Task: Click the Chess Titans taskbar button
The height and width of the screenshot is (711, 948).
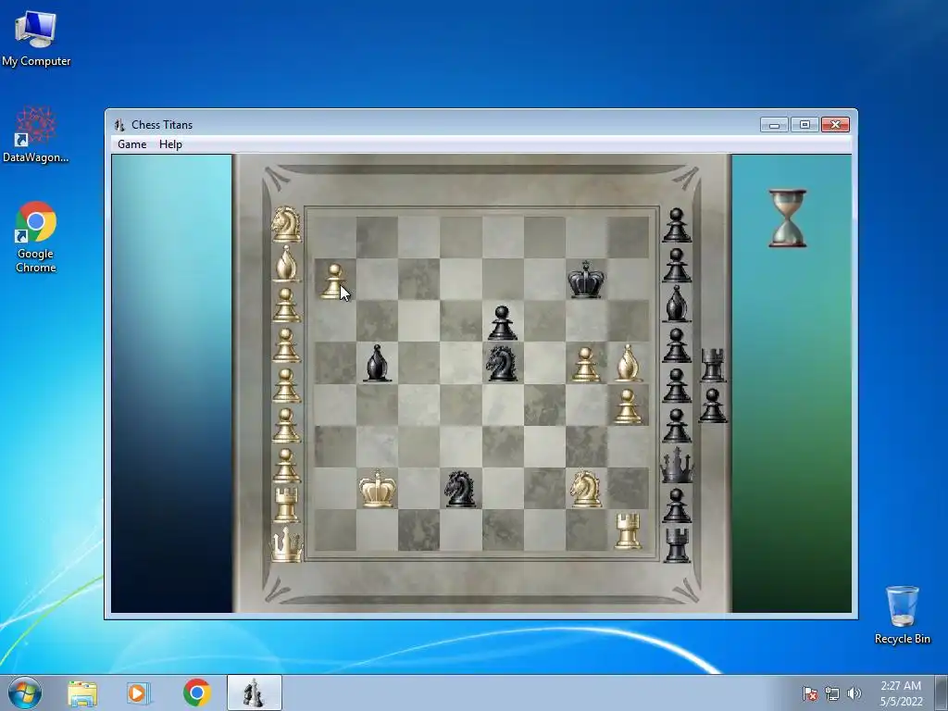Action: 254,692
